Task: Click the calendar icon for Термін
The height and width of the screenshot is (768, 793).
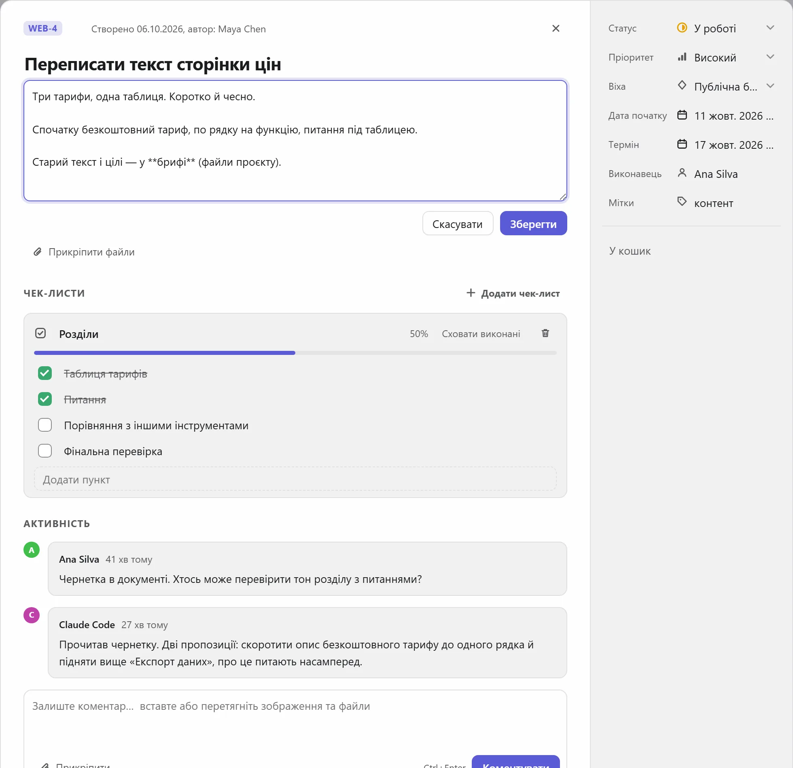Action: click(682, 144)
